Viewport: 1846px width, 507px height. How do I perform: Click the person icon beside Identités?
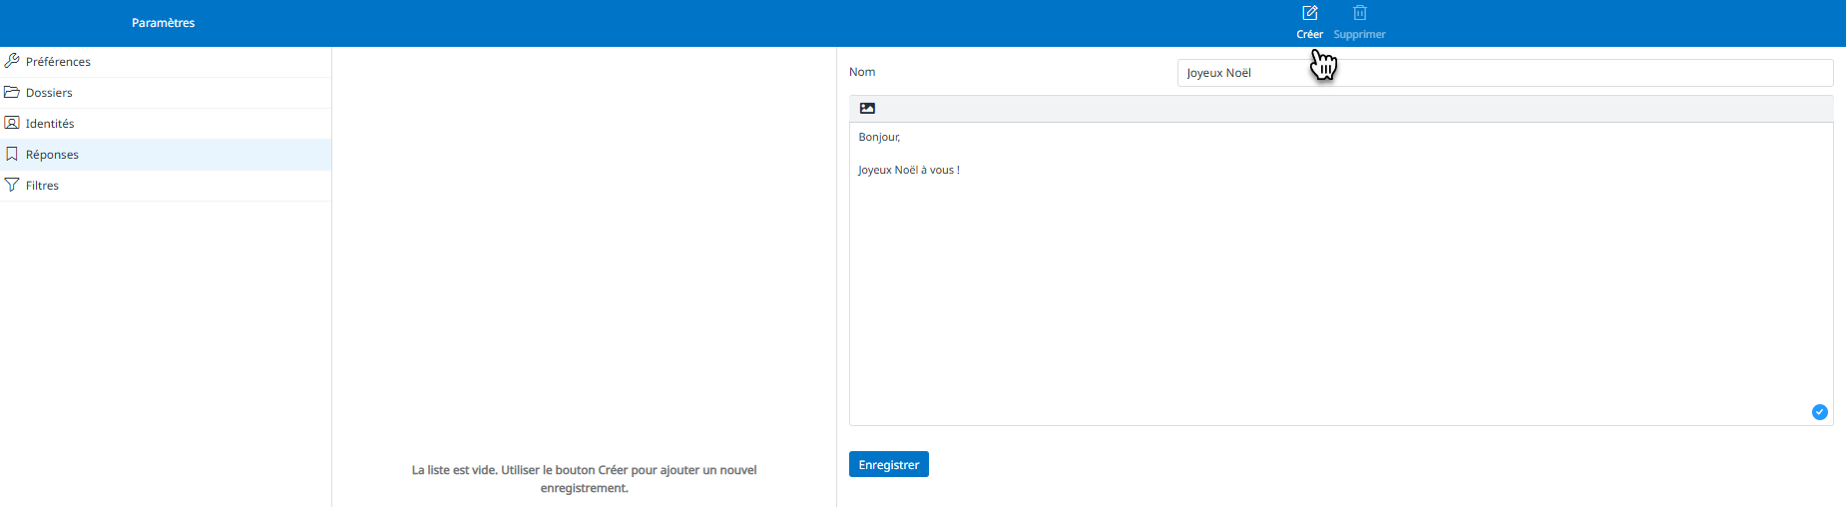click(x=12, y=123)
